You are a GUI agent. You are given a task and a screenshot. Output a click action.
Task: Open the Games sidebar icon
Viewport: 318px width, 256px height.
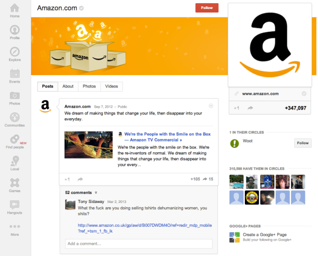[15, 183]
